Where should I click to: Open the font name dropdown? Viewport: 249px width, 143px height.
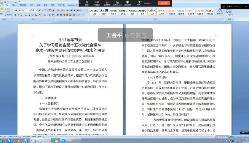(30, 10)
